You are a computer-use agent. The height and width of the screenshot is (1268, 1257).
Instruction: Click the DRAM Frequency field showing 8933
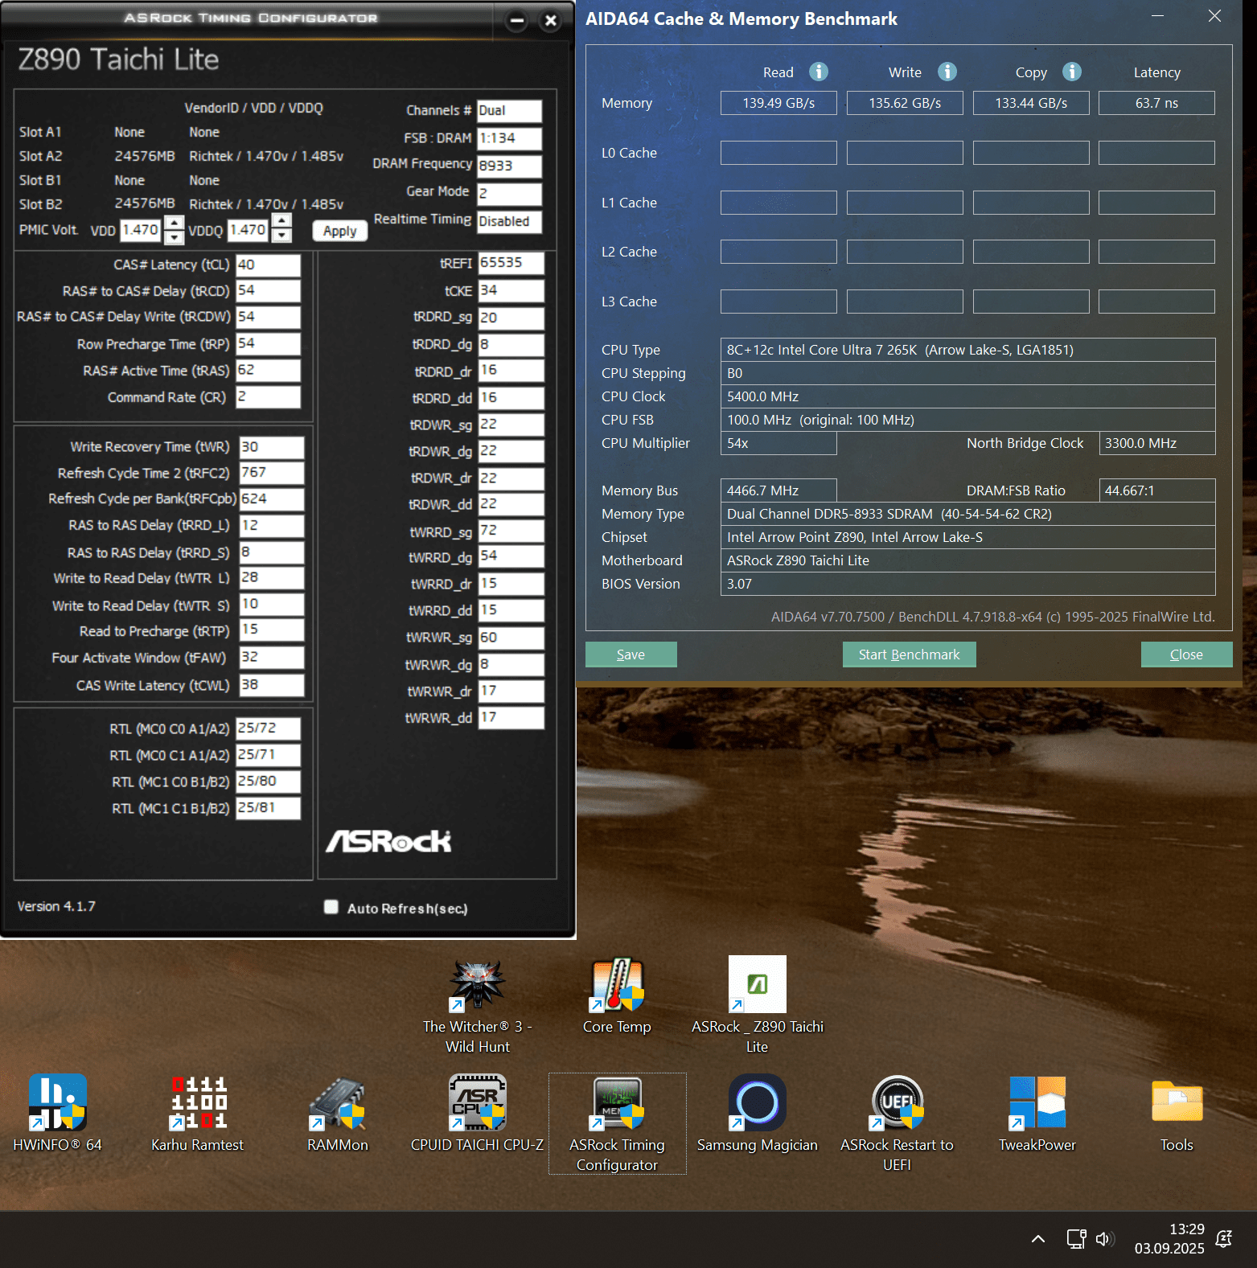(x=510, y=166)
